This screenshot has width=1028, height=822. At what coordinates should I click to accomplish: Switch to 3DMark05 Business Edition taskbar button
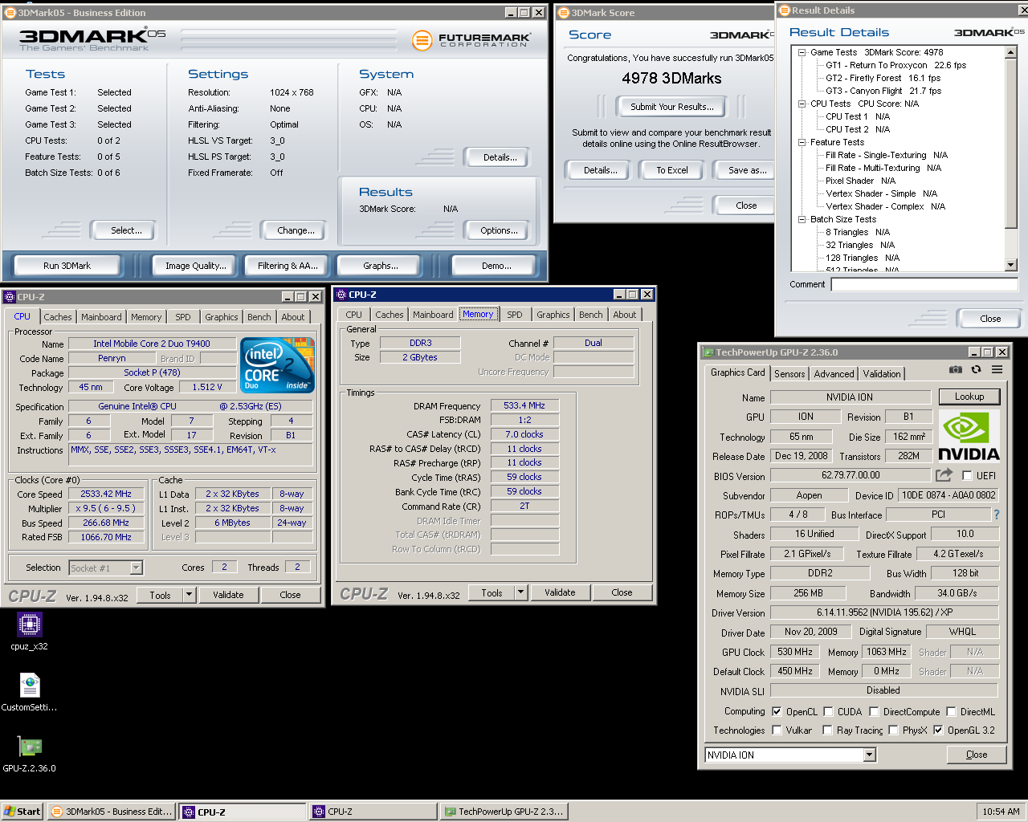click(112, 812)
